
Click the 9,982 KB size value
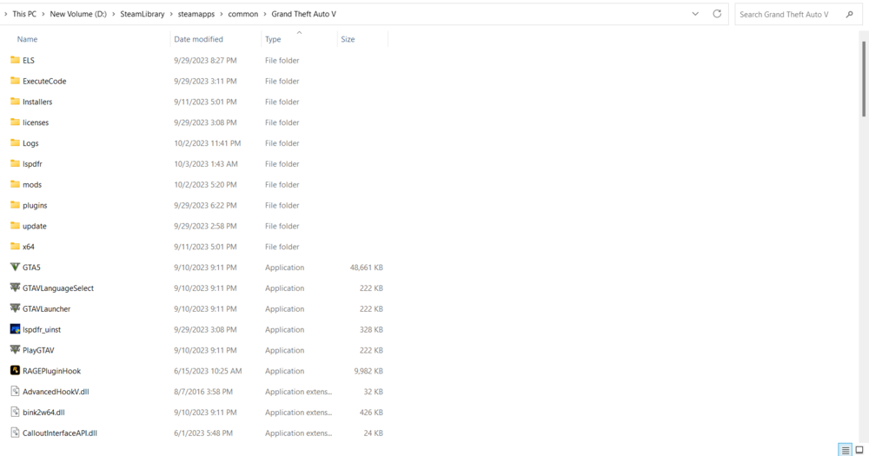point(368,371)
